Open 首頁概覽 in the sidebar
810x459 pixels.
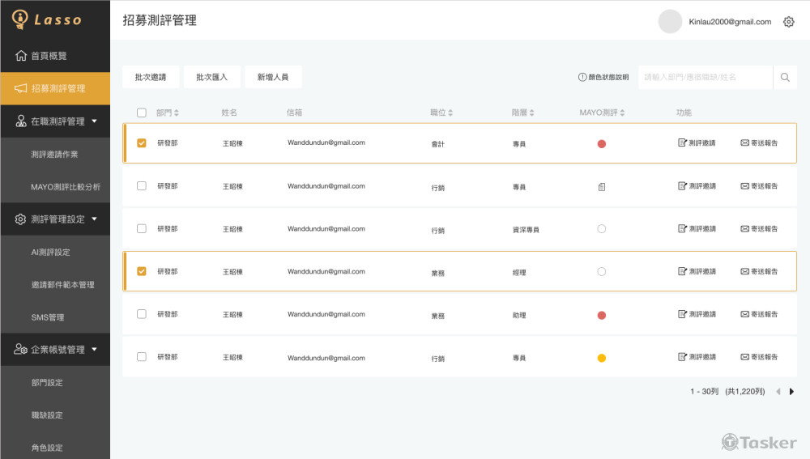49,56
